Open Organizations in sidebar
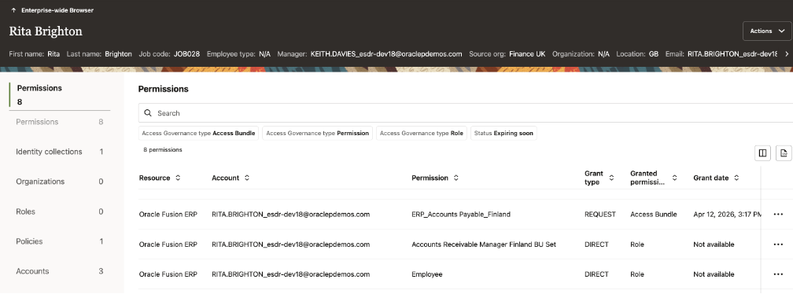793x294 pixels. click(x=60, y=182)
